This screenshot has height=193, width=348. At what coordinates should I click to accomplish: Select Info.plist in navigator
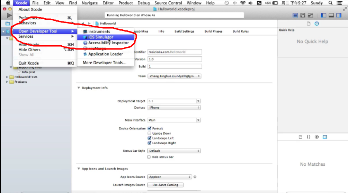point(28,72)
